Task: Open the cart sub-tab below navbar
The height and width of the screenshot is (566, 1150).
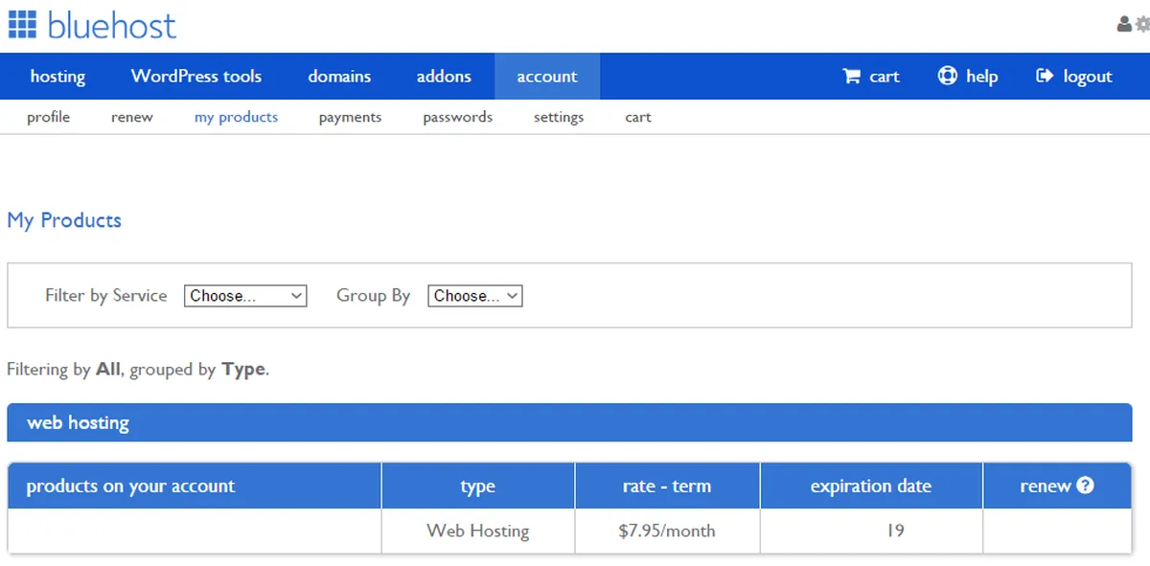Action: coord(638,117)
